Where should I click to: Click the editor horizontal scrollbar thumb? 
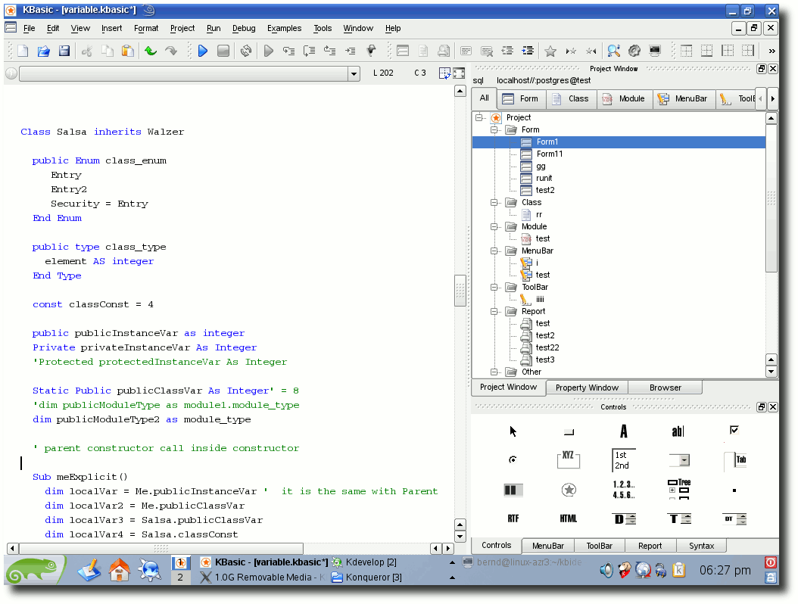(x=161, y=549)
